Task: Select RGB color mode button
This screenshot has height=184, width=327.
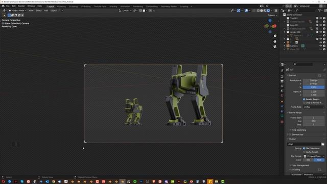Action: (x=319, y=160)
